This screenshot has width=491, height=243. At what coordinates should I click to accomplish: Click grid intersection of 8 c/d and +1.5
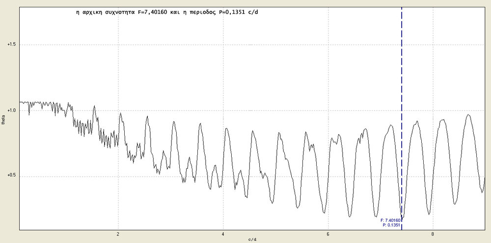click(x=432, y=45)
